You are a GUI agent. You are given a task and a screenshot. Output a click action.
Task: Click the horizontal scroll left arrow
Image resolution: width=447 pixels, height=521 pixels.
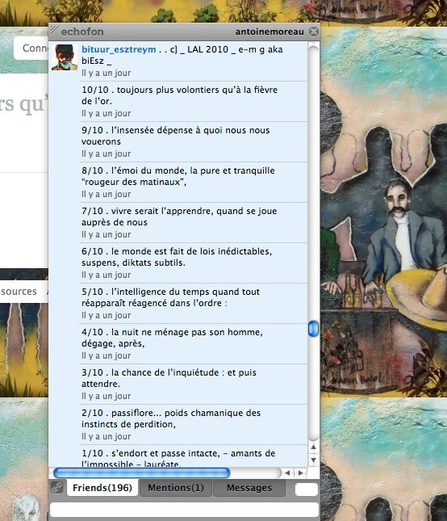coord(287,473)
